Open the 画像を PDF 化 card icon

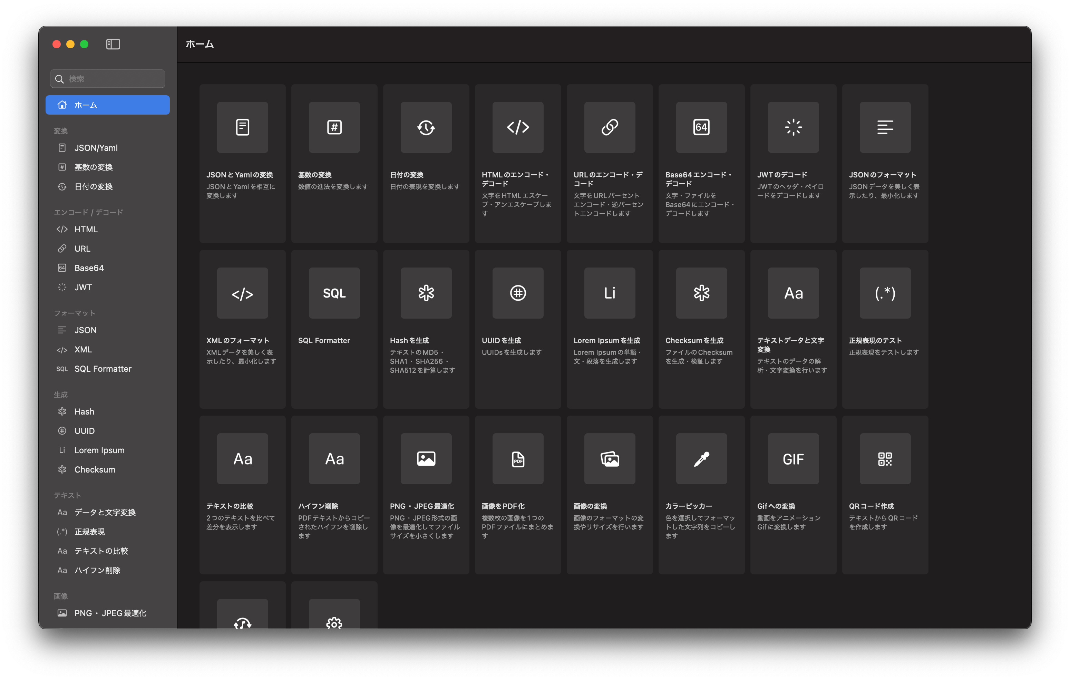pos(518,459)
